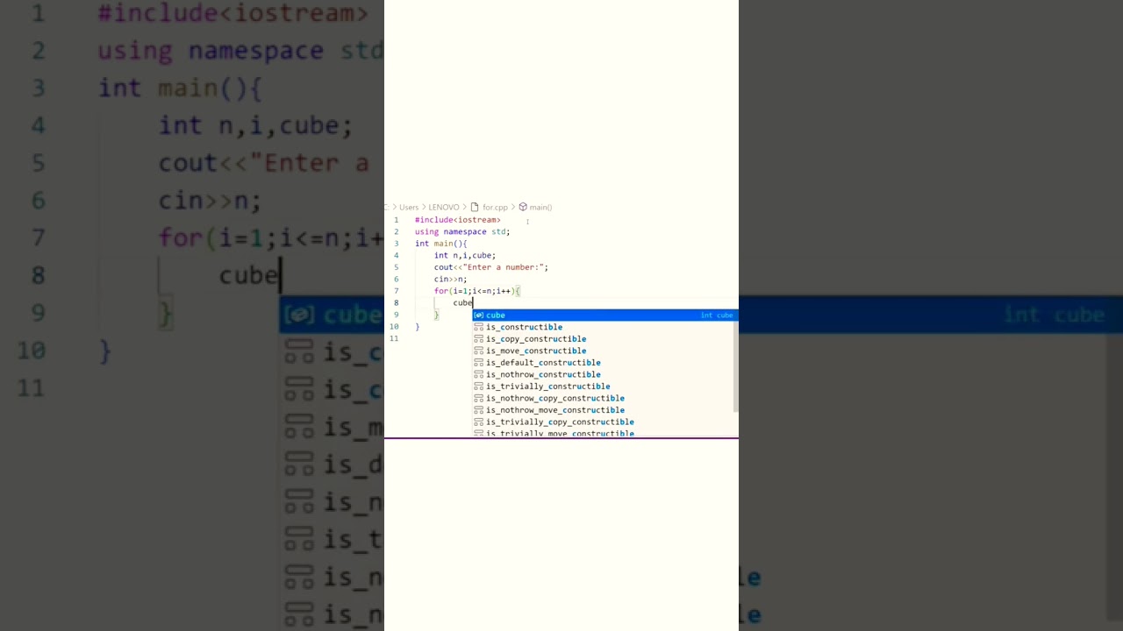Click the typed 'cube' text on line 8
The width and height of the screenshot is (1123, 631).
(462, 302)
